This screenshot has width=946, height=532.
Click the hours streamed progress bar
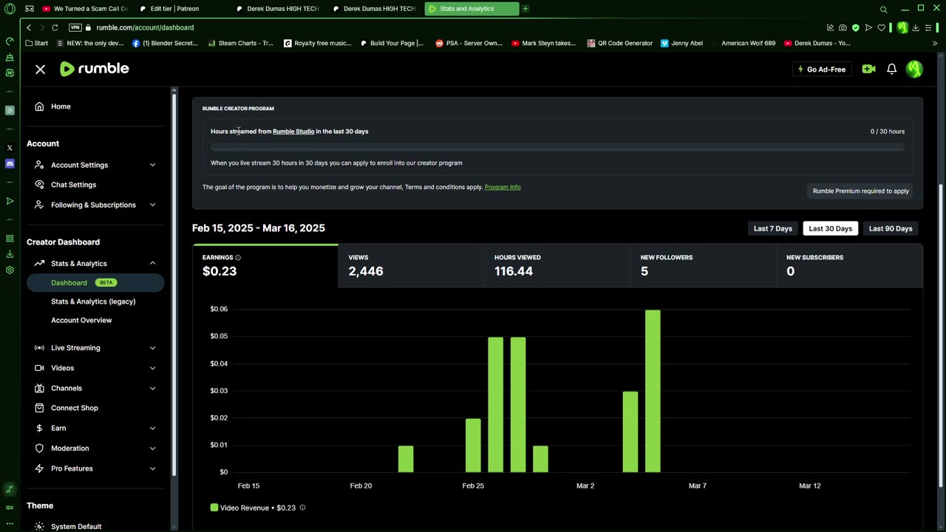pos(557,148)
